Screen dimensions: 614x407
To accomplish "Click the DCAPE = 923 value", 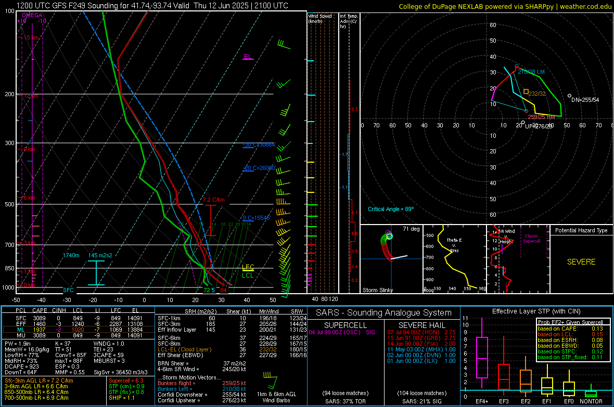I will (x=22, y=366).
